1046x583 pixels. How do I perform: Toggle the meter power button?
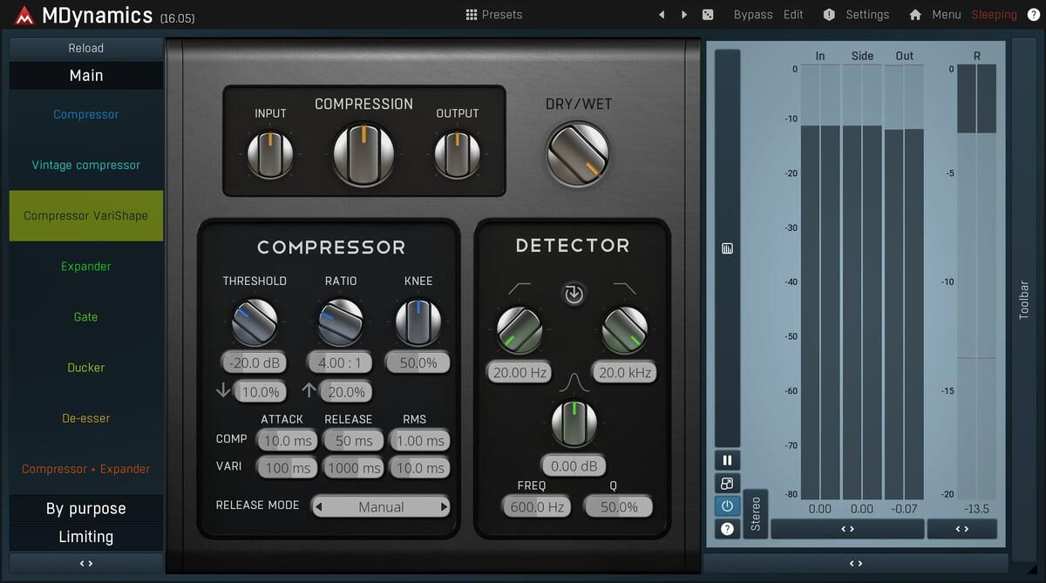[727, 506]
